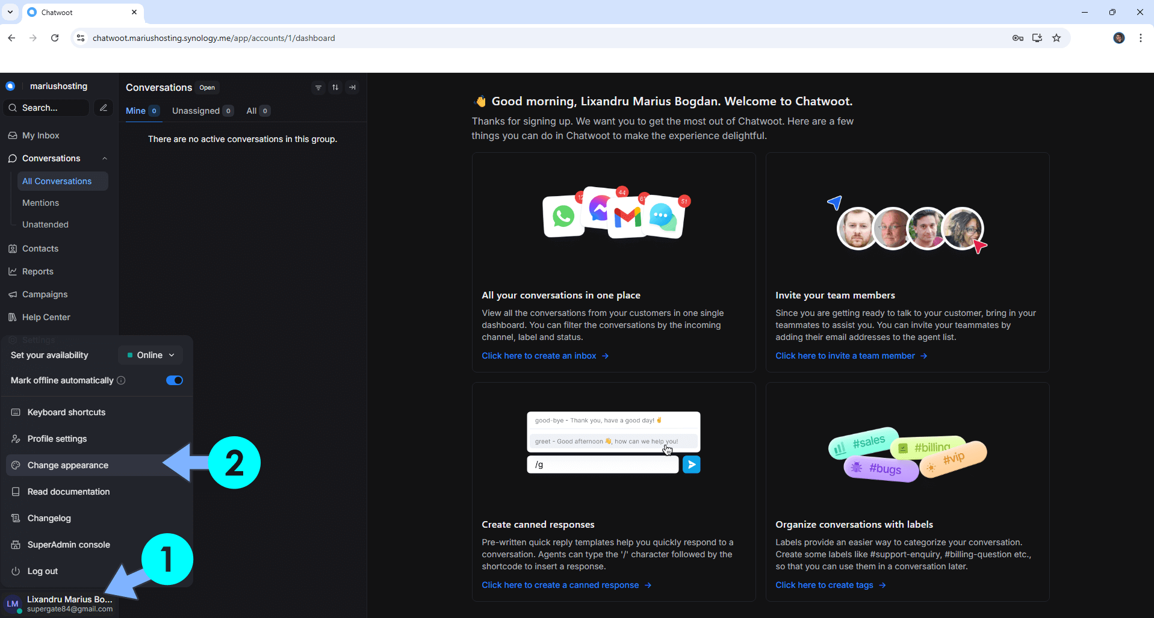Reload the page with the refresh icon
The image size is (1154, 618).
pyautogui.click(x=55, y=38)
